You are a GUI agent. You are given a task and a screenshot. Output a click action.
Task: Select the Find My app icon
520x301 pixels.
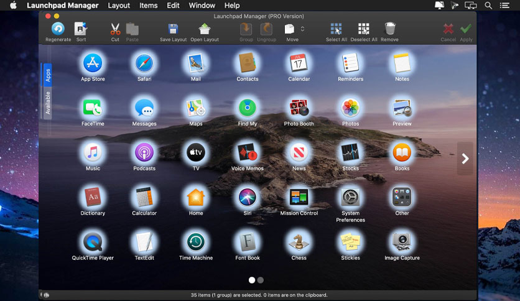pyautogui.click(x=248, y=108)
